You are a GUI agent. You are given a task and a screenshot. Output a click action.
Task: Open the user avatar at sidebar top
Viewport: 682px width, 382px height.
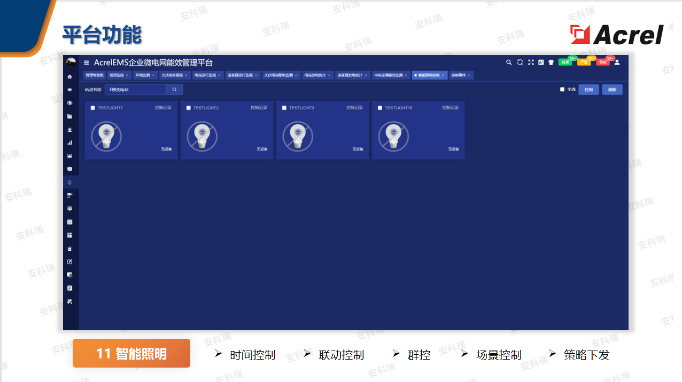click(x=71, y=62)
